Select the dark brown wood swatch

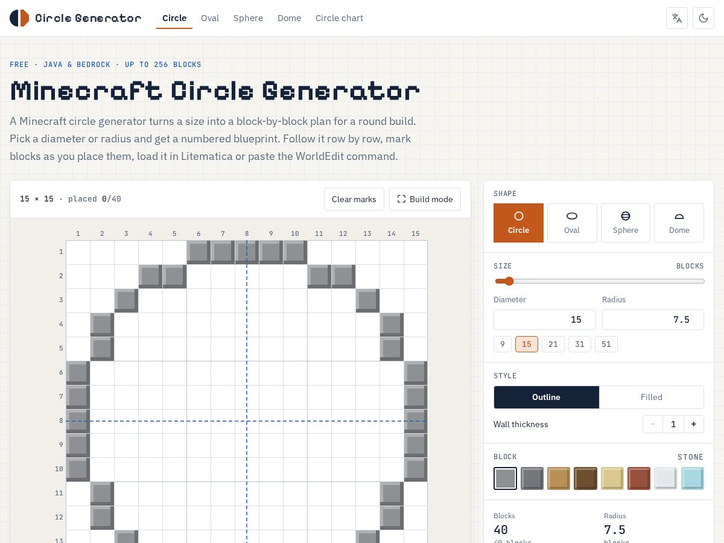point(586,478)
